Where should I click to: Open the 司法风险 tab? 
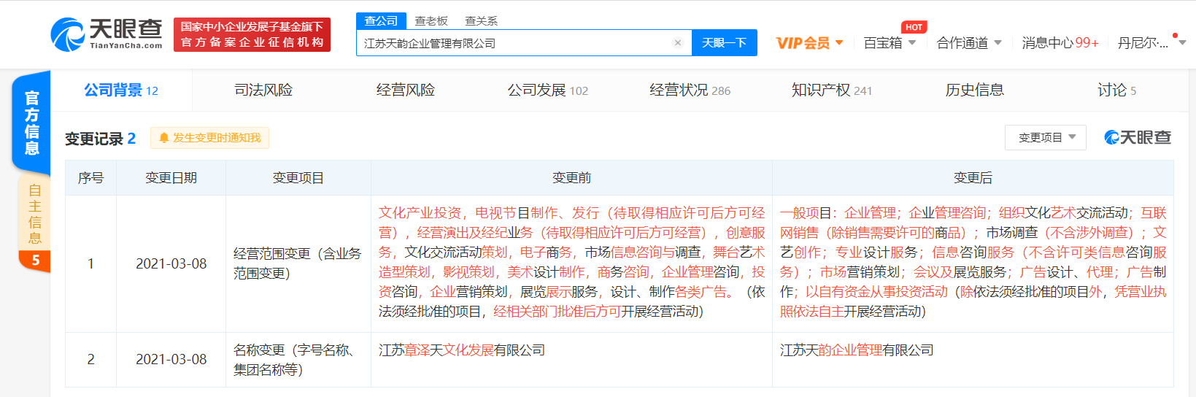[x=263, y=90]
